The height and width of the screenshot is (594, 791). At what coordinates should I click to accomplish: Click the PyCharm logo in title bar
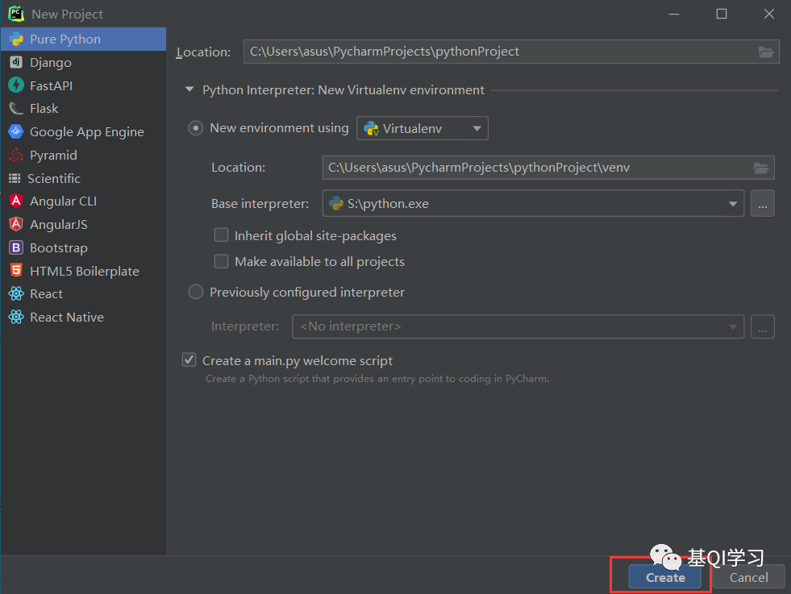click(x=16, y=14)
